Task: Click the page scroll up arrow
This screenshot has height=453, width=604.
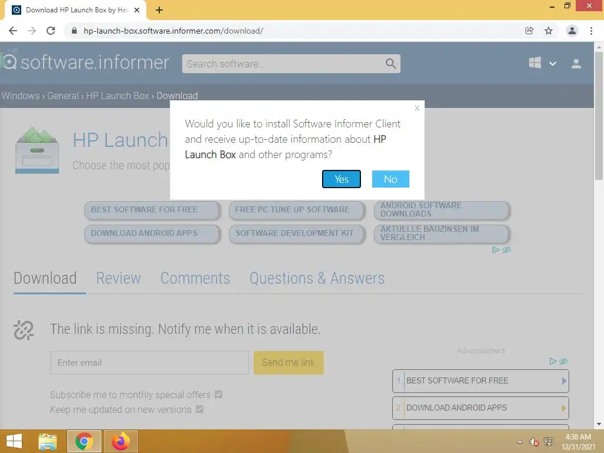Action: tap(599, 47)
